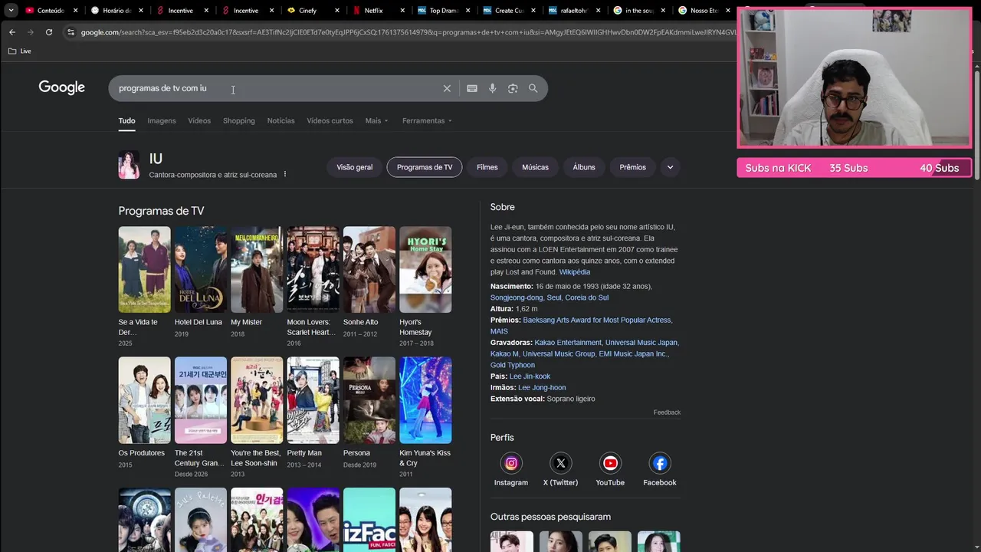Expand more category chips with the chevron

pyautogui.click(x=670, y=167)
